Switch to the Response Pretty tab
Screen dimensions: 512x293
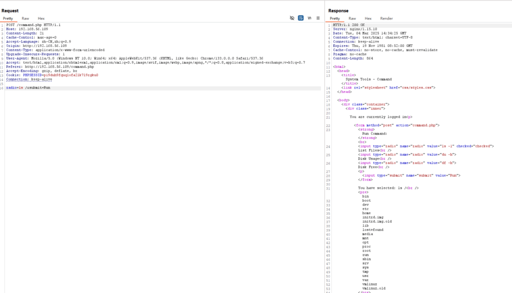coord(334,18)
